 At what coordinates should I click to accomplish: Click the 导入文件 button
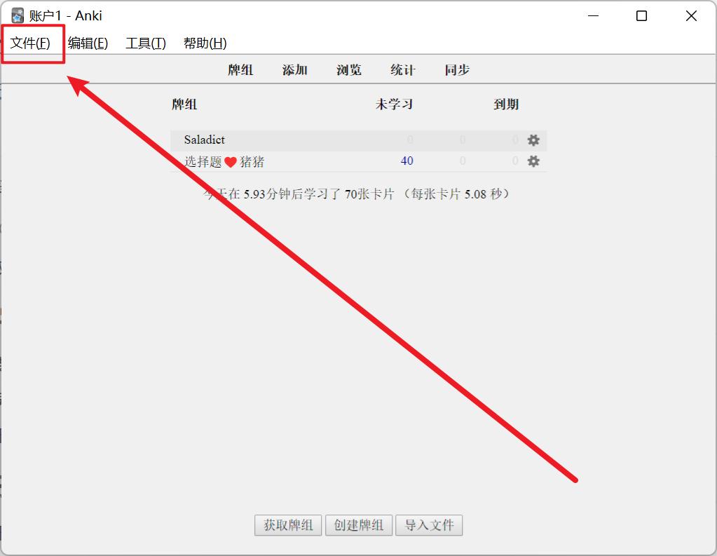(x=429, y=525)
